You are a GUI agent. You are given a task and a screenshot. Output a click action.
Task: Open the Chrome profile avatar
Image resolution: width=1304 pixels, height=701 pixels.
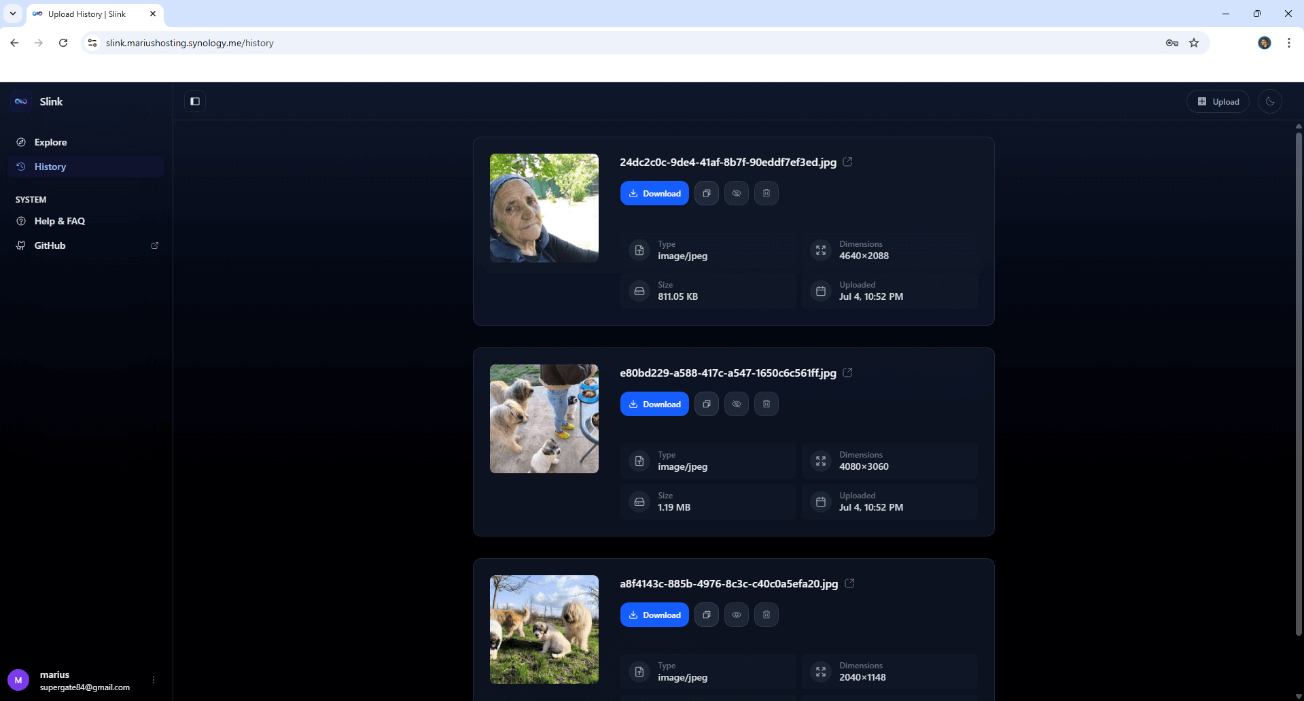click(x=1265, y=43)
